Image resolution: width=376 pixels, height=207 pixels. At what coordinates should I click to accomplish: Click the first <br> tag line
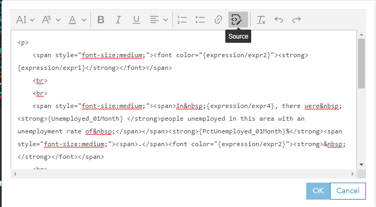point(40,80)
